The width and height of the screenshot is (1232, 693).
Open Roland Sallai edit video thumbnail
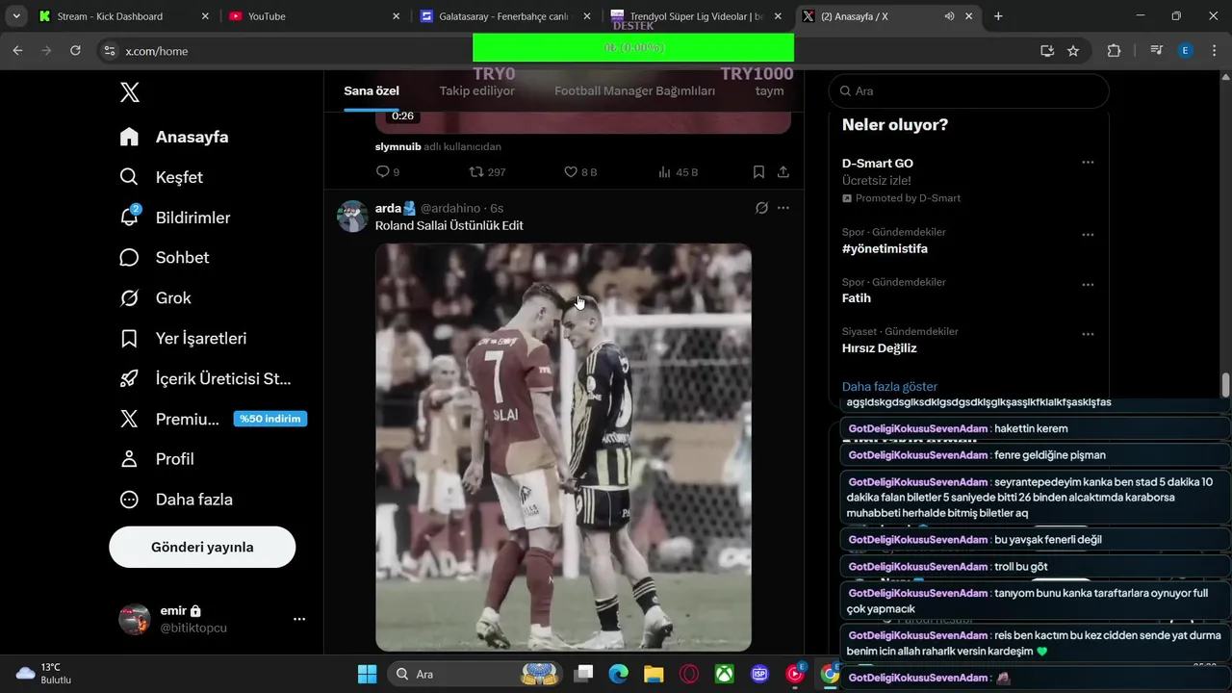[x=563, y=447]
